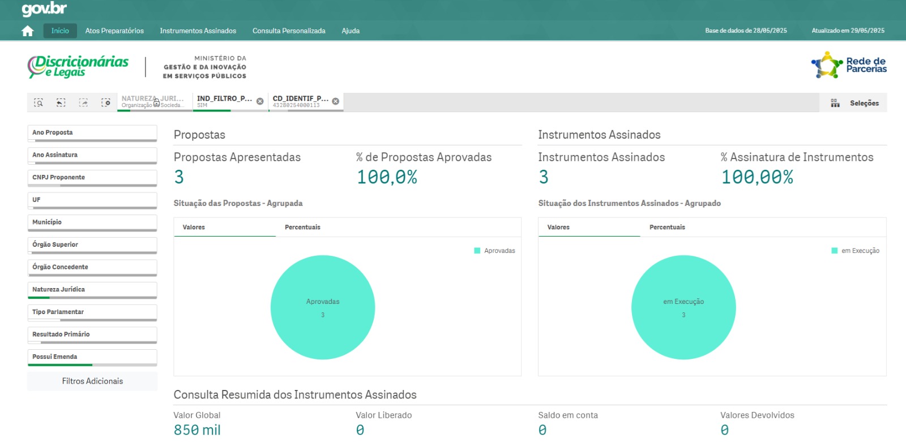Viewport: 906px width, 442px height.
Task: Click Situação dos Instrumentos Assinados - Agrupado title
Action: point(629,203)
